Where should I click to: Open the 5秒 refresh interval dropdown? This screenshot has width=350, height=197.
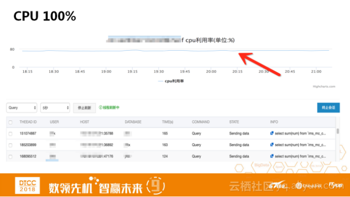coord(55,108)
